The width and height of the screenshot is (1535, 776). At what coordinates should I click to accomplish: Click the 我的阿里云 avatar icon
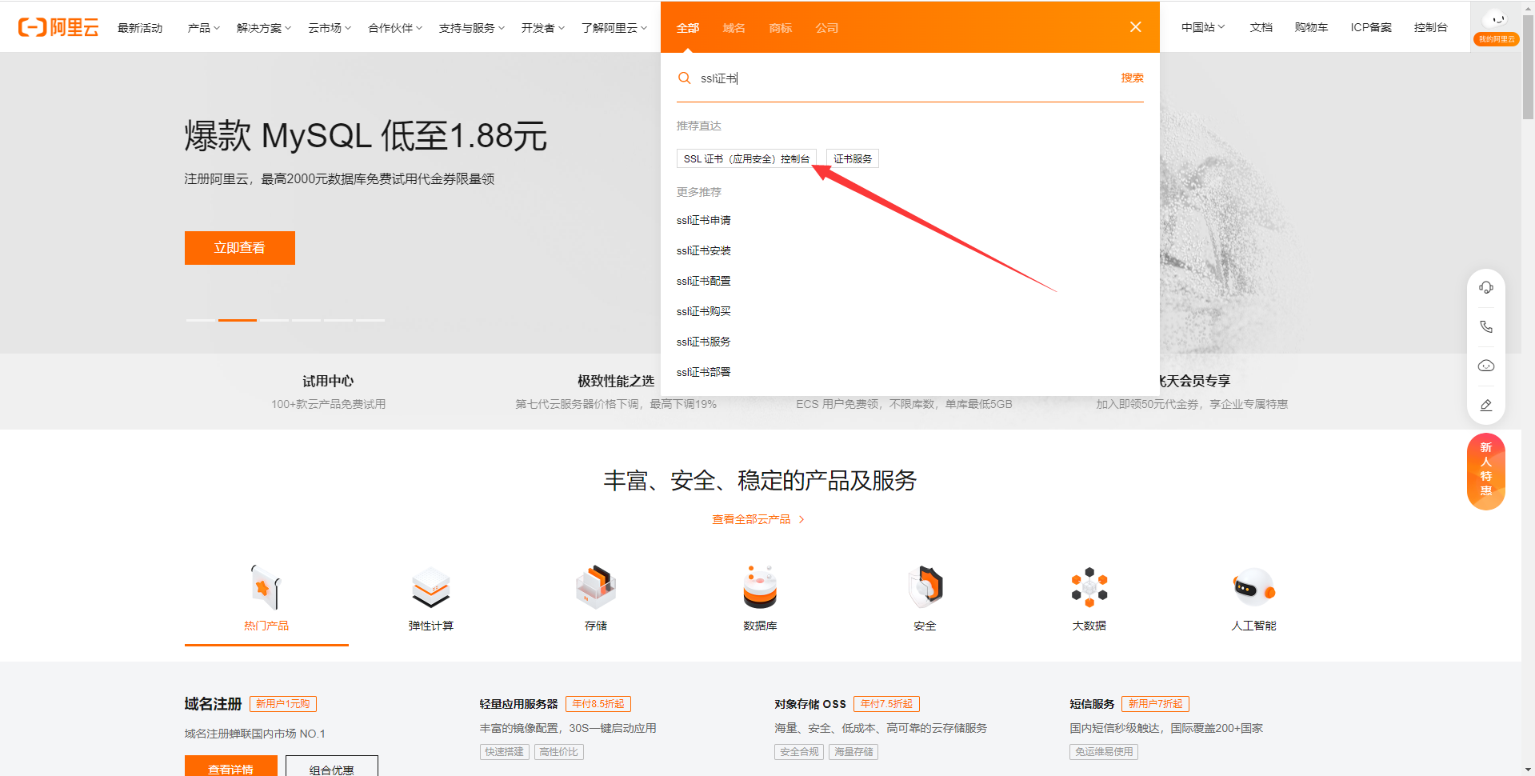click(1496, 26)
